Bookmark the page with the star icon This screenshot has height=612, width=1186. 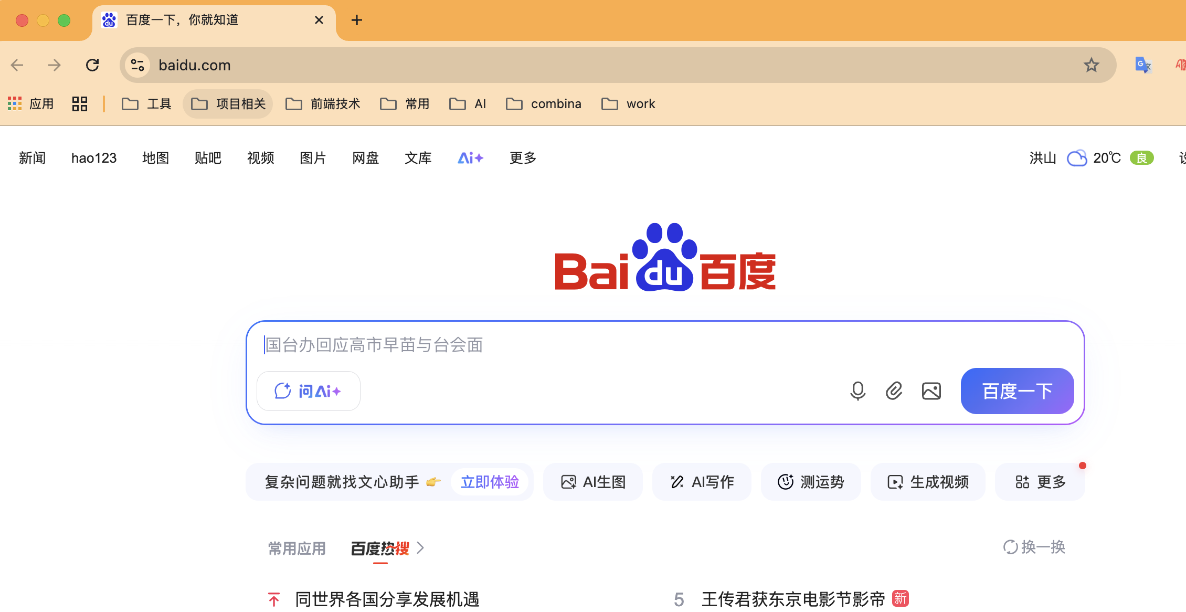click(1092, 65)
